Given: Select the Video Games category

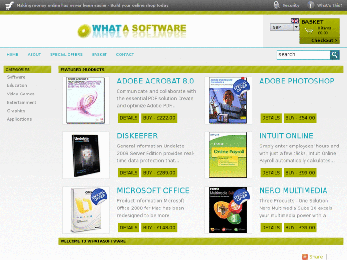Looking at the screenshot, I should [x=21, y=94].
